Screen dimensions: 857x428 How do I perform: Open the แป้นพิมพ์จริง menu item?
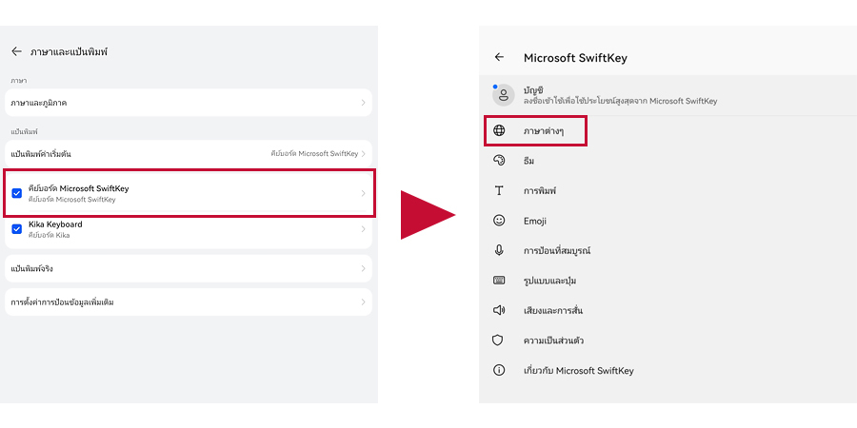[x=188, y=269]
